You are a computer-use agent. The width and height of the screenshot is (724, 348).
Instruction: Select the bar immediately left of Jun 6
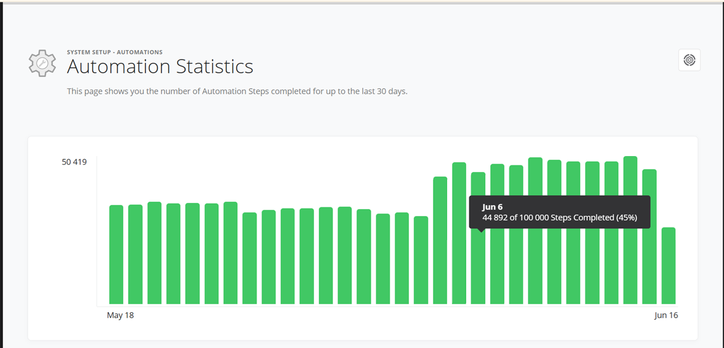tap(459, 233)
